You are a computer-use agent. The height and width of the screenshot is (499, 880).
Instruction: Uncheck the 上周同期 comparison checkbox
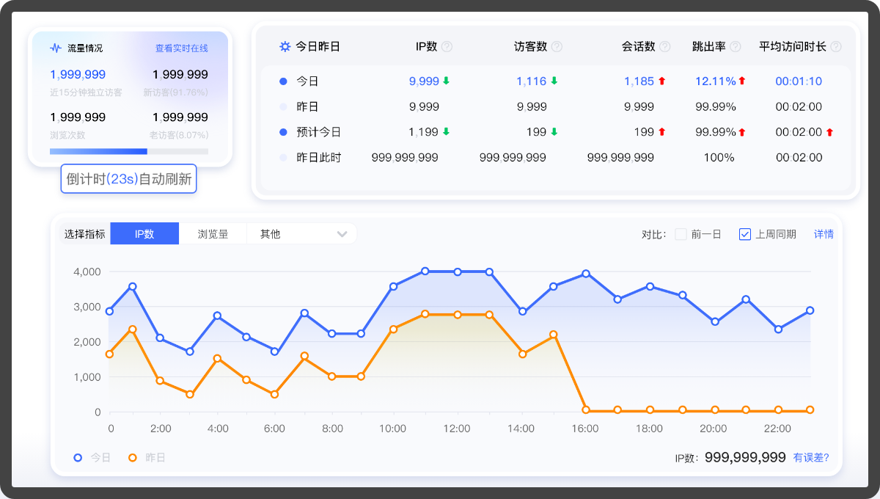(x=744, y=234)
